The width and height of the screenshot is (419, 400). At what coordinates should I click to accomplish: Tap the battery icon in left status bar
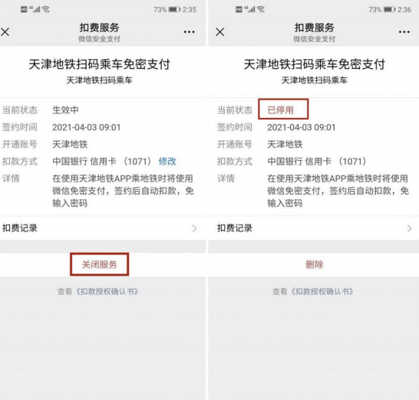point(174,10)
